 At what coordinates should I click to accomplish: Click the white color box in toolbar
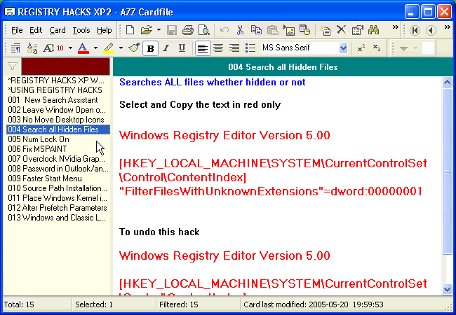(x=428, y=48)
